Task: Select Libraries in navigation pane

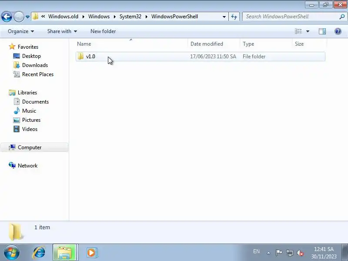Action: pos(27,93)
